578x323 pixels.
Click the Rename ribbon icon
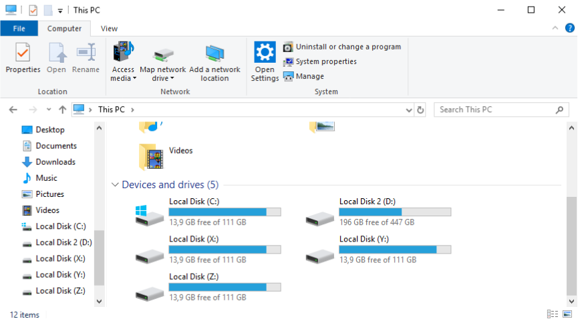click(x=86, y=53)
